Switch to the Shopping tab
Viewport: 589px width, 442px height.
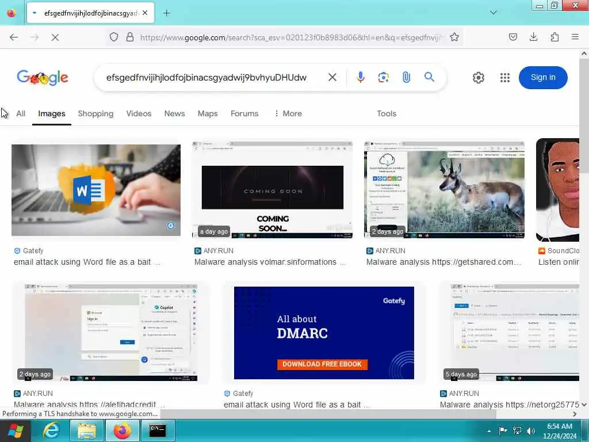(x=96, y=113)
